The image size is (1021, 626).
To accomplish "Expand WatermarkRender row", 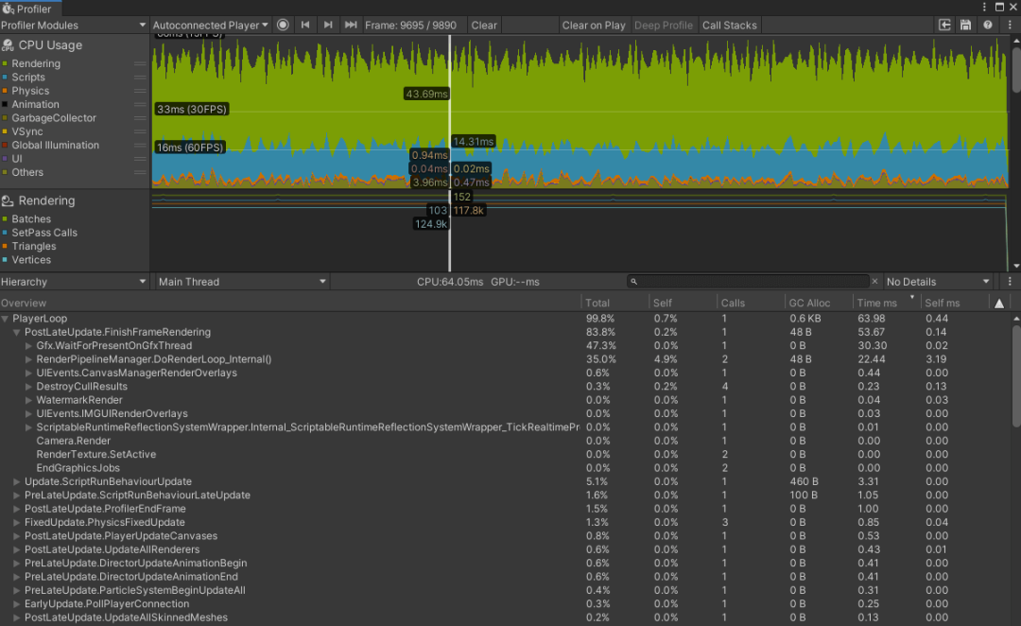I will (28, 400).
